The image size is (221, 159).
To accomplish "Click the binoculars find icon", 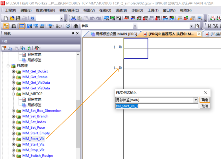I will click(x=76, y=26).
